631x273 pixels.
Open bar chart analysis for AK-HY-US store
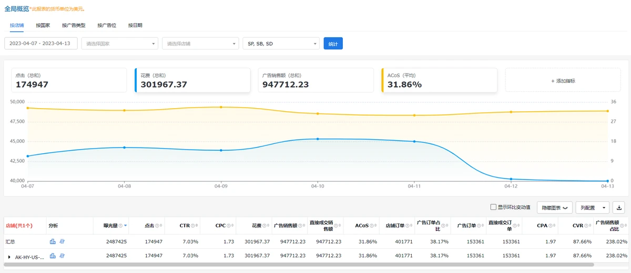coord(53,256)
